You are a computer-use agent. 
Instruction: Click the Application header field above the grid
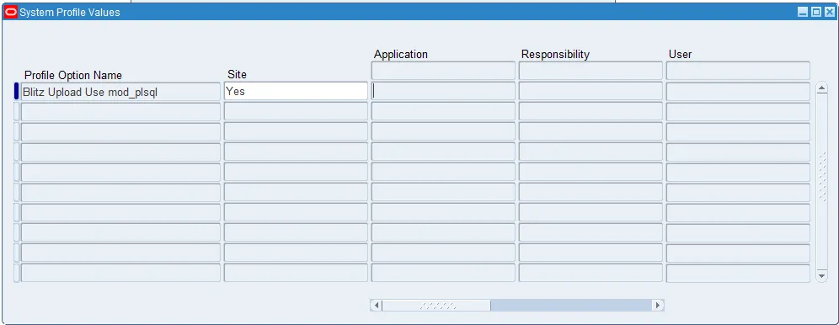point(443,71)
